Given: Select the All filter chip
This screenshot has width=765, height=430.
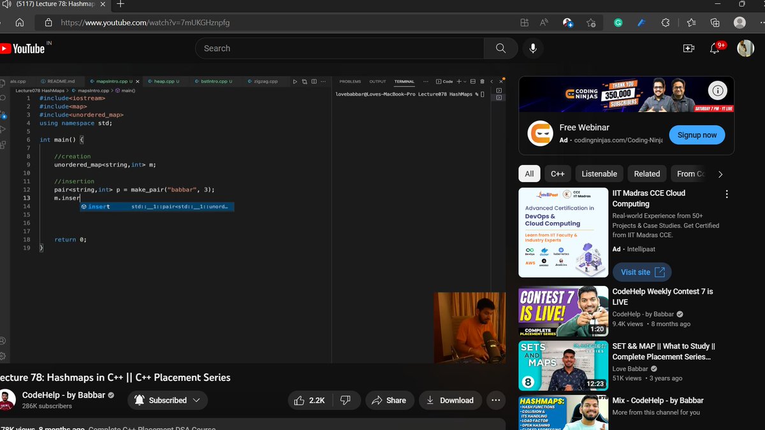Looking at the screenshot, I should coord(529,174).
